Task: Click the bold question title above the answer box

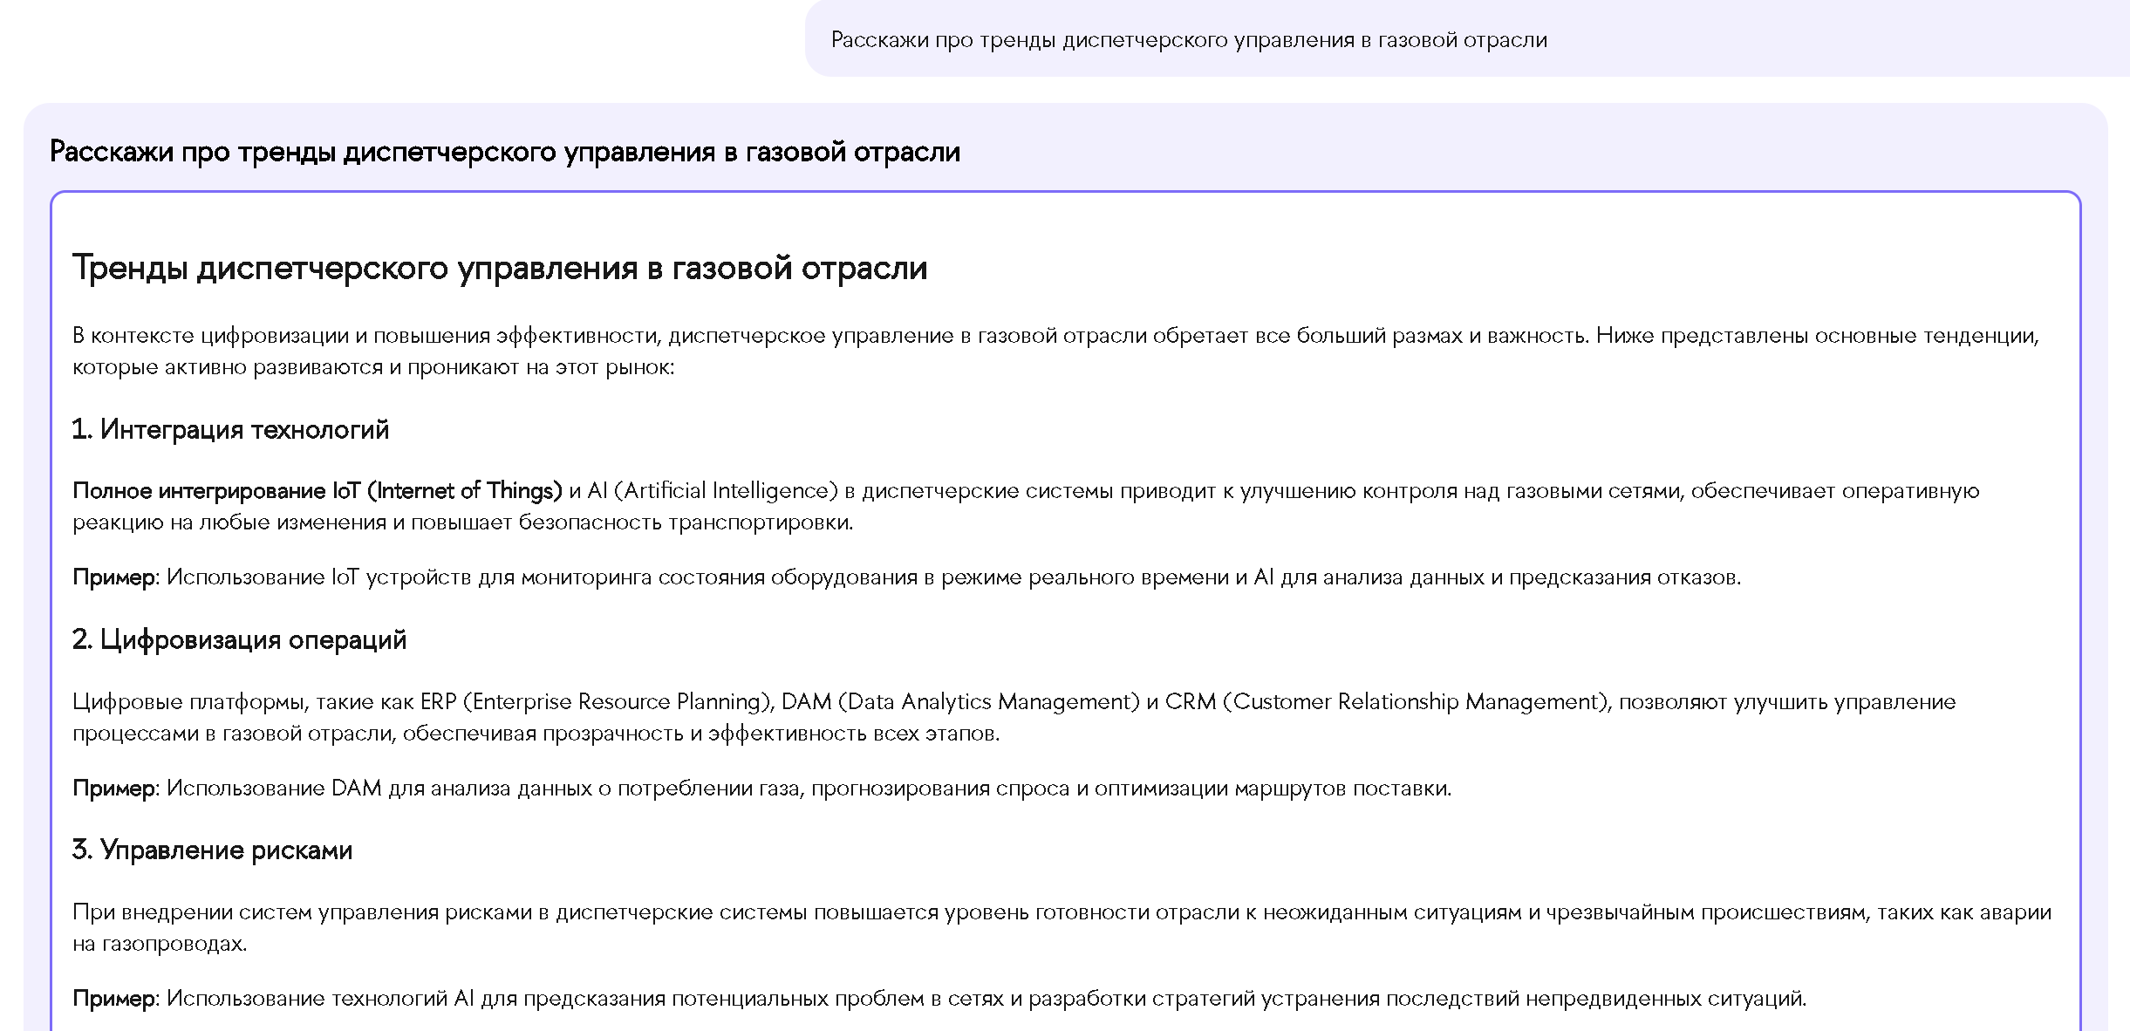Action: coord(505,152)
